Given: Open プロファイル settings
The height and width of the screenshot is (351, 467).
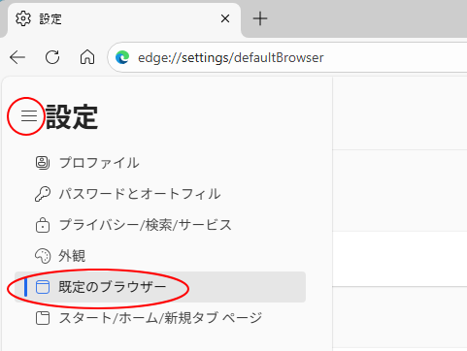Looking at the screenshot, I should (x=160, y=163).
